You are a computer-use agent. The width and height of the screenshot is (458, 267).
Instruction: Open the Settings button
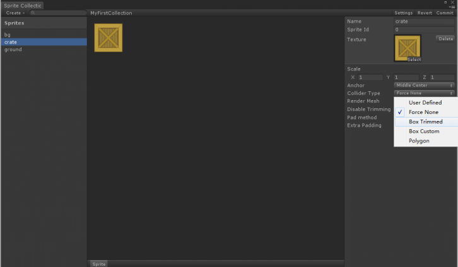(x=403, y=13)
